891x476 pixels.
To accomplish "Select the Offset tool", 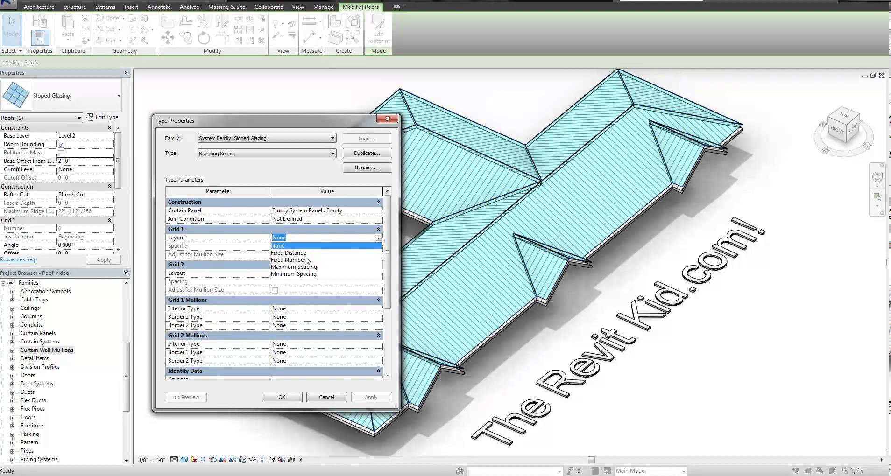I will point(185,21).
